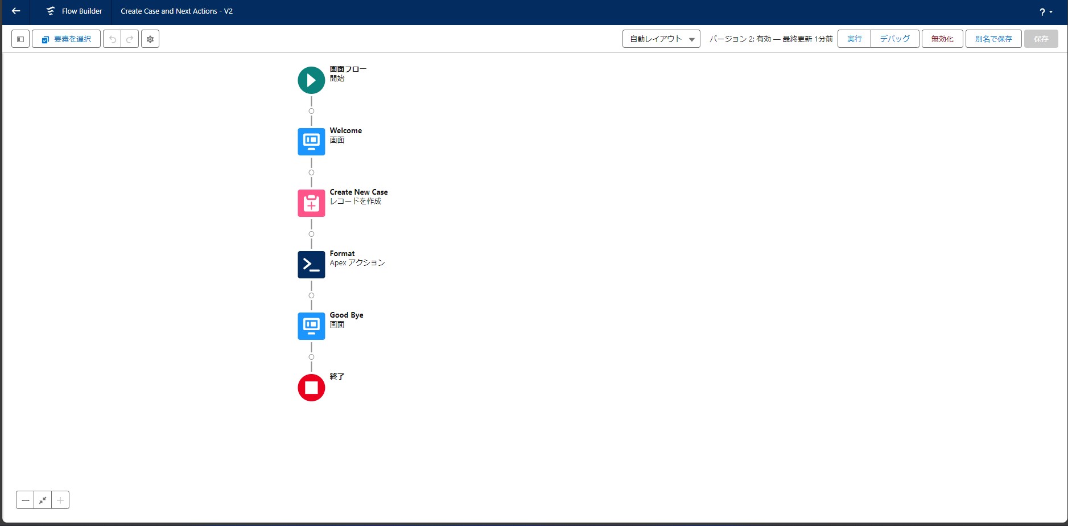Click the デバッグ button

[895, 39]
